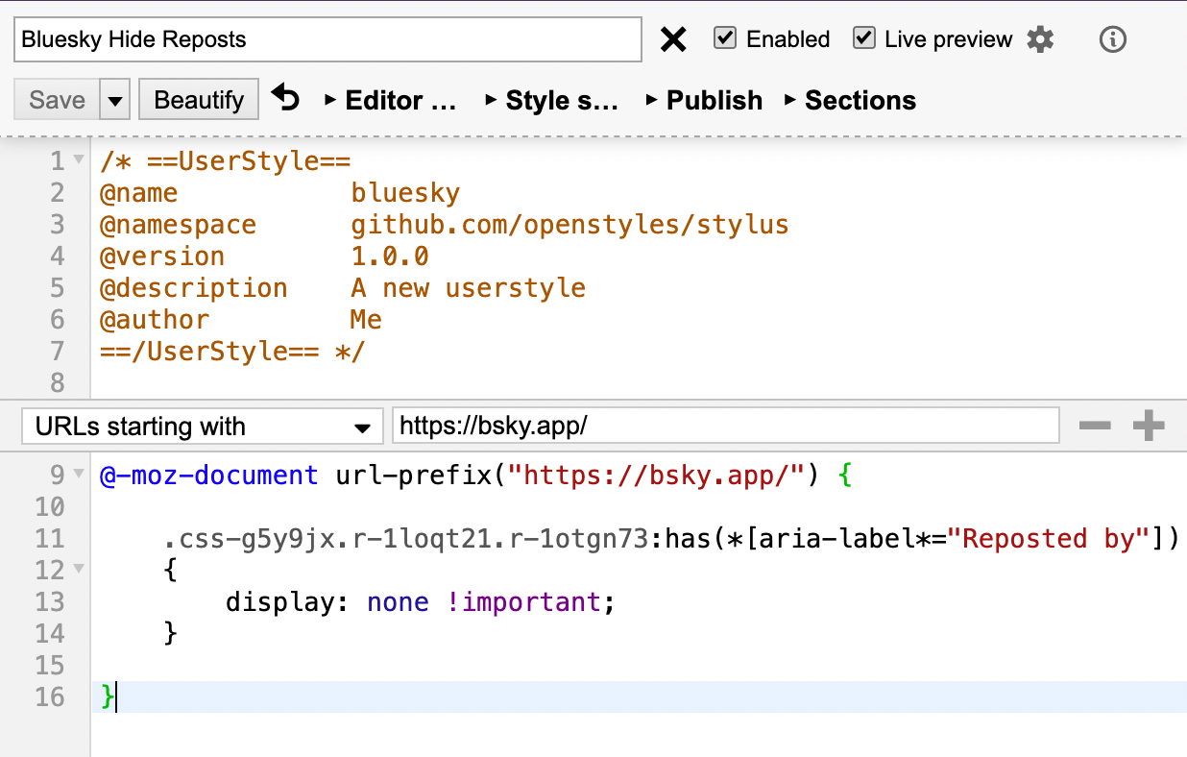The width and height of the screenshot is (1187, 757).
Task: Fold the code block at line 12
Action: coord(79,570)
